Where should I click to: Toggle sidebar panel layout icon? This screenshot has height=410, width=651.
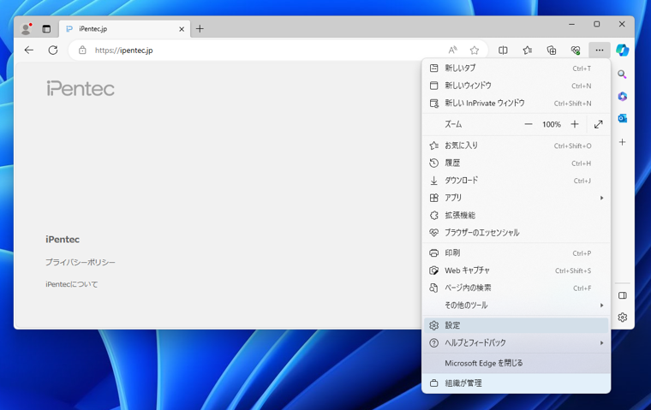622,295
